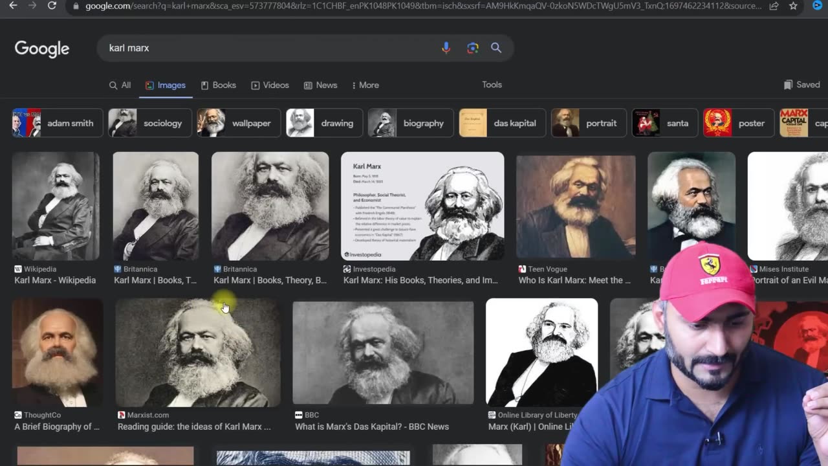The height and width of the screenshot is (466, 828).
Task: Click the Mises Institute source label
Action: (784, 269)
